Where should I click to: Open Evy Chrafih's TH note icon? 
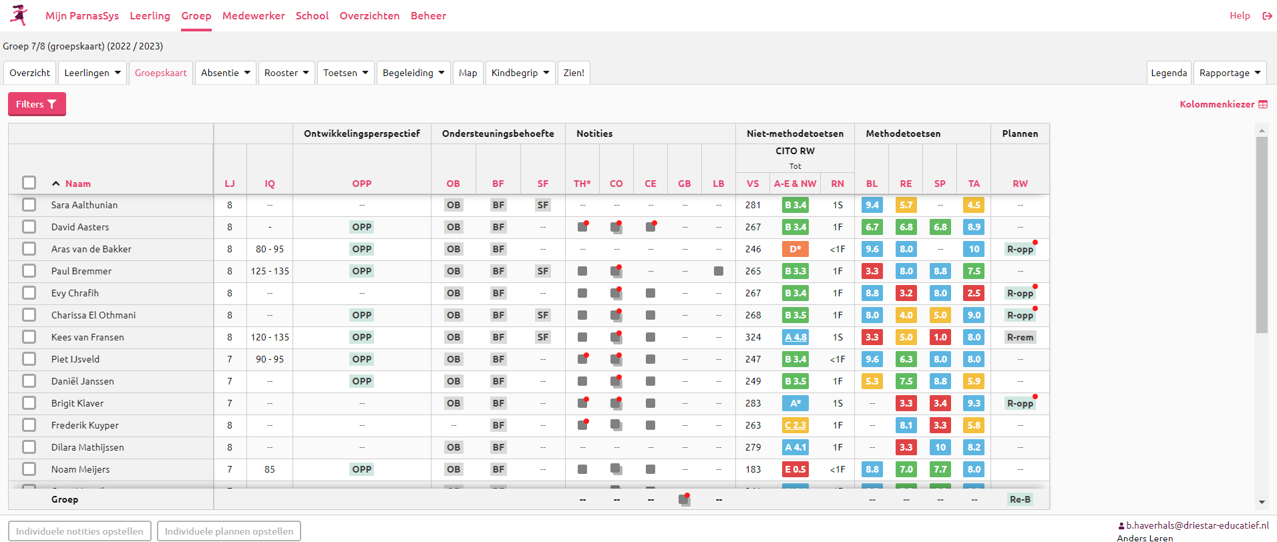click(x=582, y=293)
